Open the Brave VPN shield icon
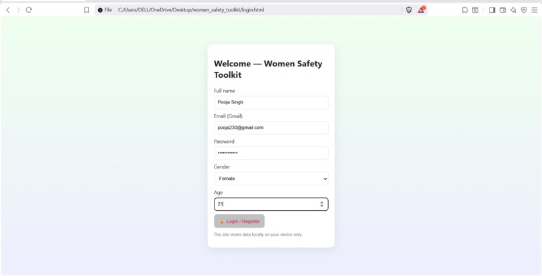 (524, 10)
